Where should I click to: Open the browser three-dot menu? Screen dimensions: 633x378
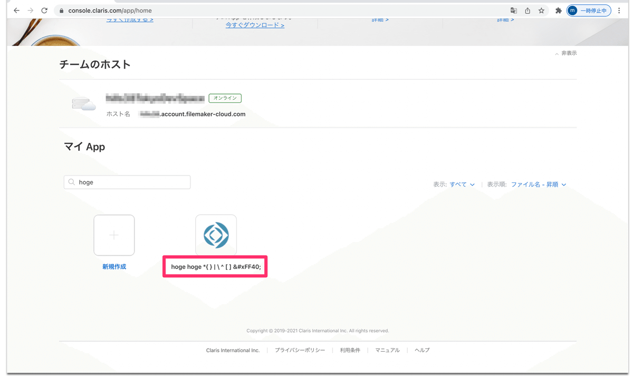coord(619,10)
